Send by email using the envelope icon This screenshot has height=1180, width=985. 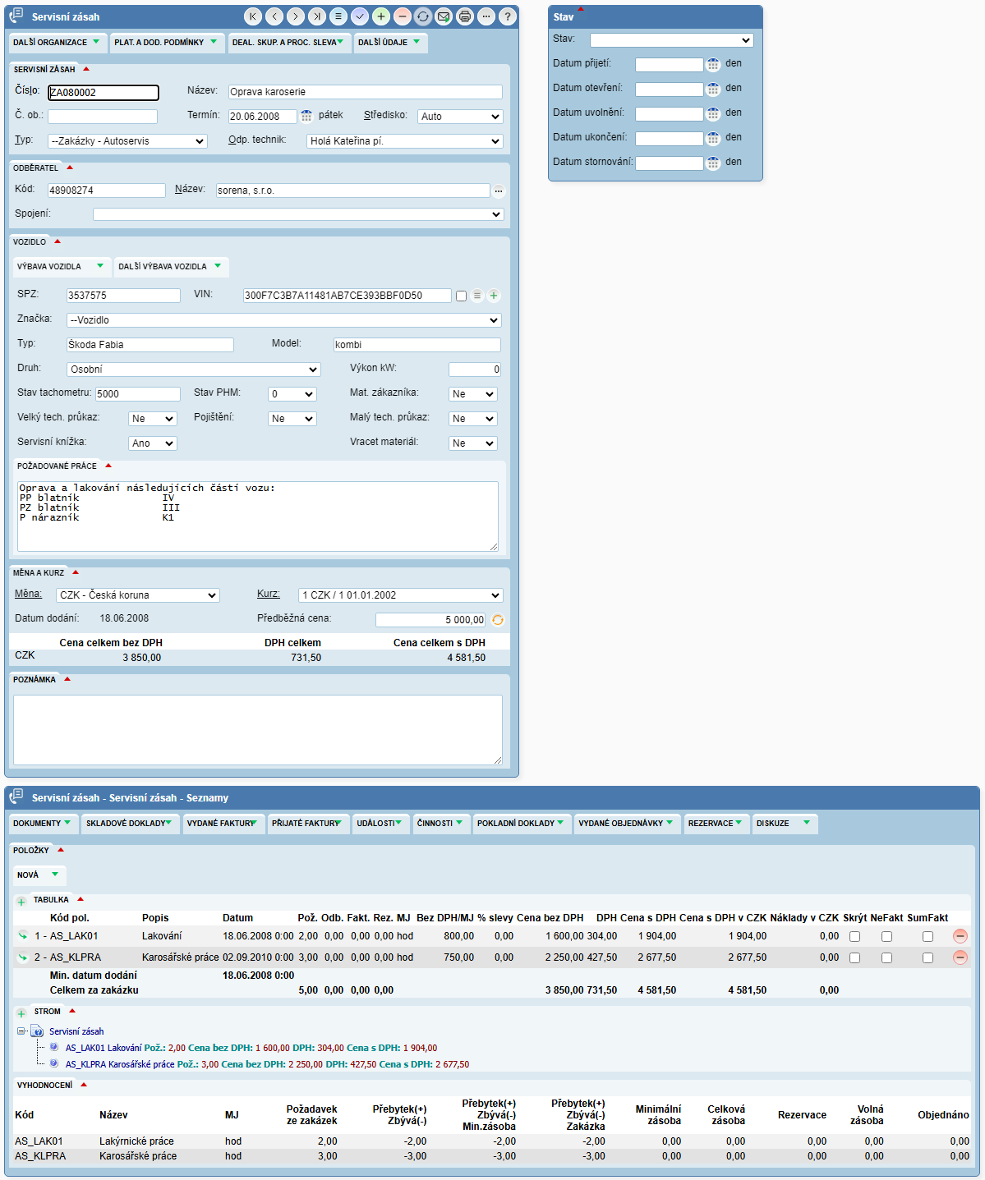point(444,16)
